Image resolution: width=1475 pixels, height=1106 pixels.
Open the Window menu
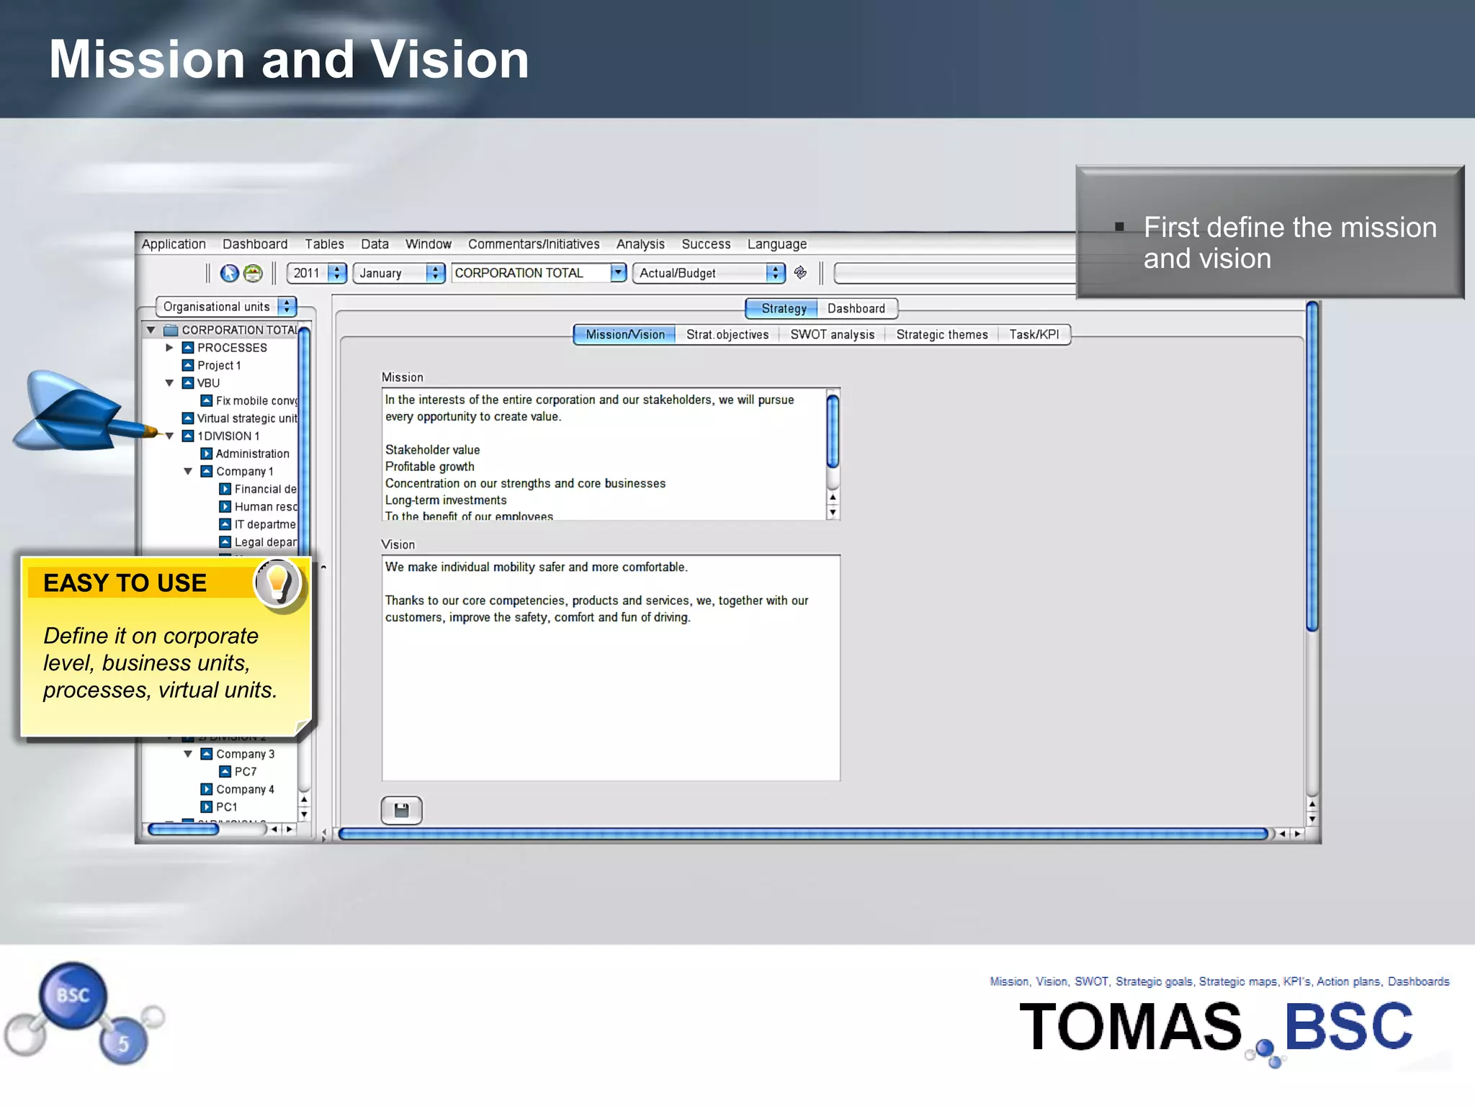pos(429,244)
